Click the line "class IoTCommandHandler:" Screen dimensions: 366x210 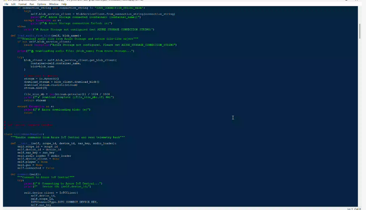pyautogui.click(x=24, y=134)
